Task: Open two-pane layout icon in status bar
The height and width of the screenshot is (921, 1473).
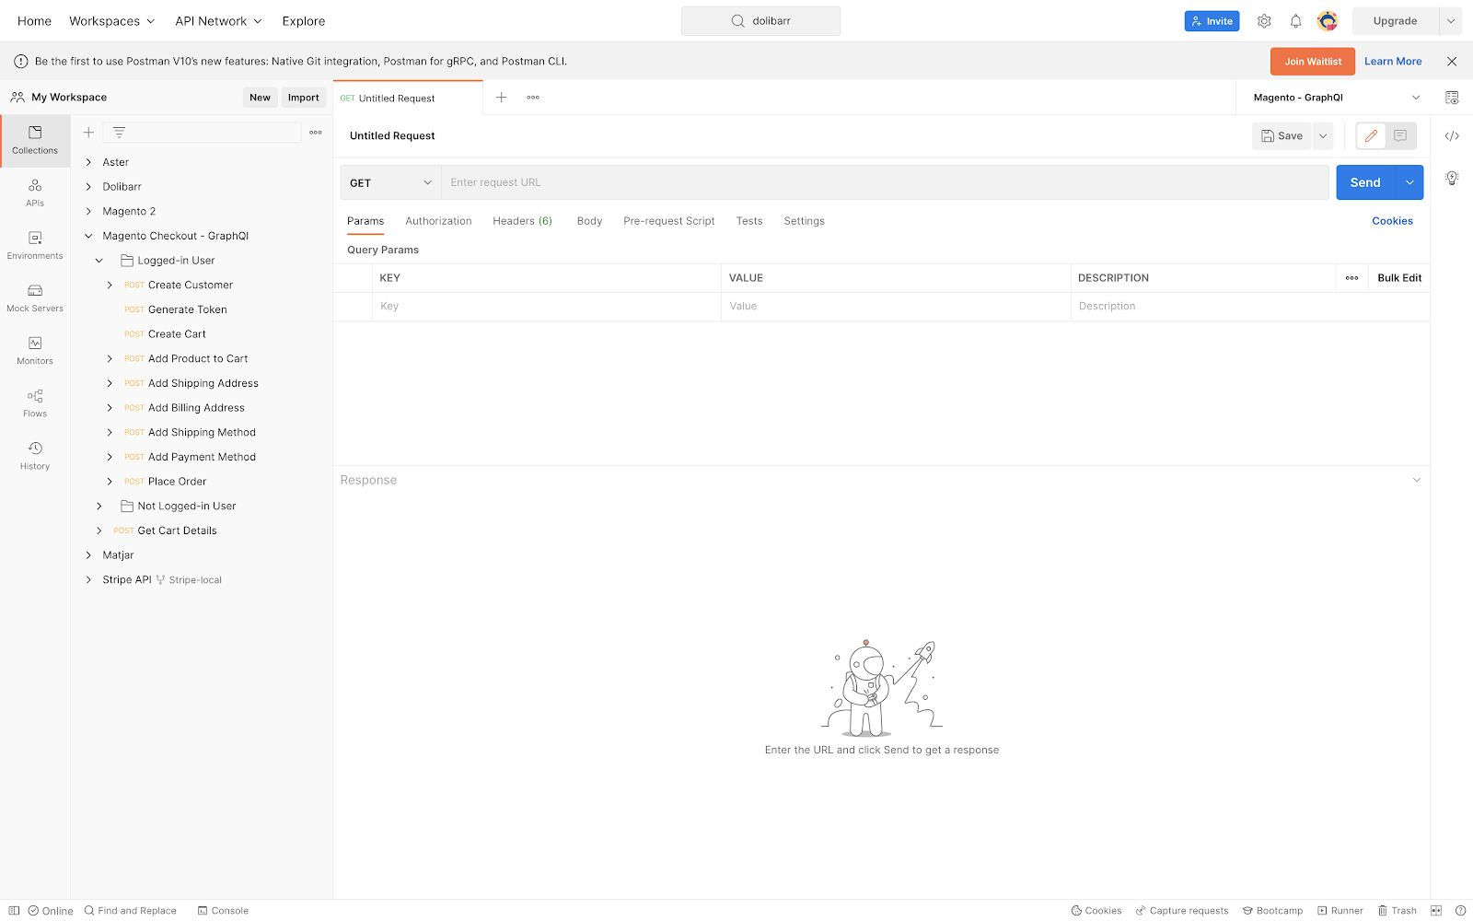Action: (1436, 911)
